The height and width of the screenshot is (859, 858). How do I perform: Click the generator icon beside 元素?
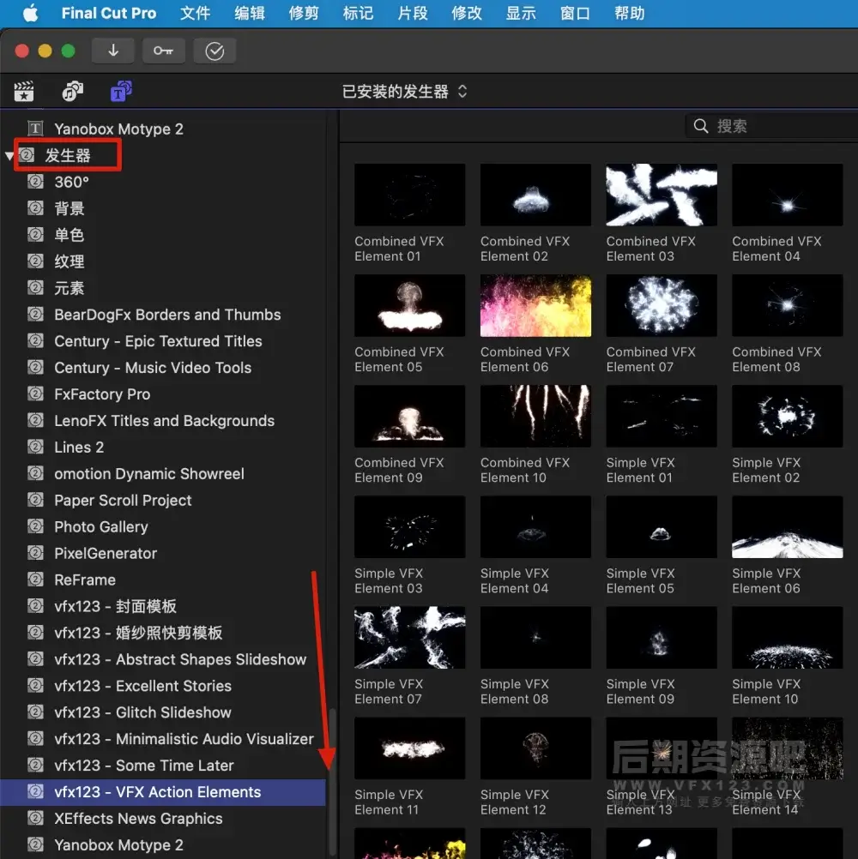pos(36,287)
